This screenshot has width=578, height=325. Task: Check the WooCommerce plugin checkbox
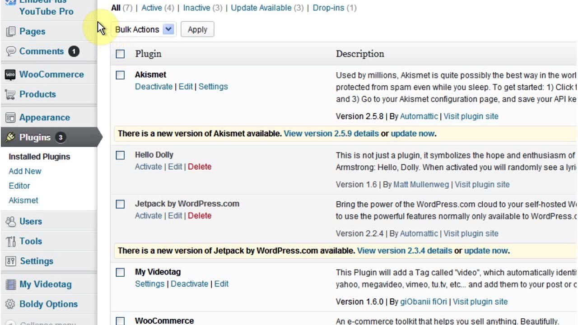(120, 321)
